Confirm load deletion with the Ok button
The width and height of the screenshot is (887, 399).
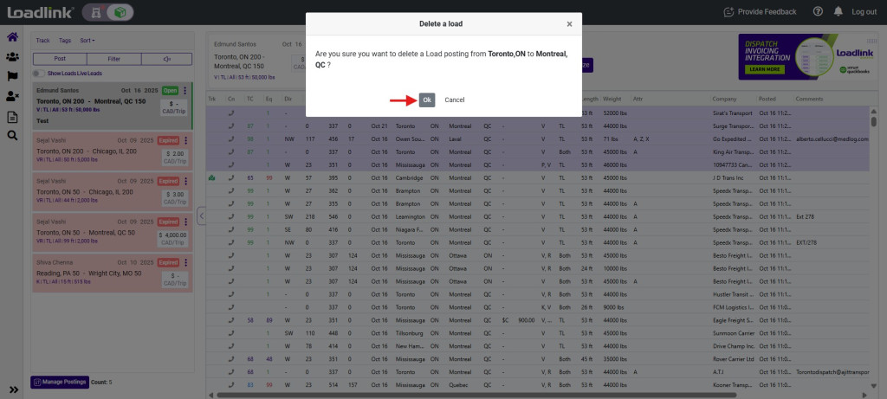[x=427, y=100]
